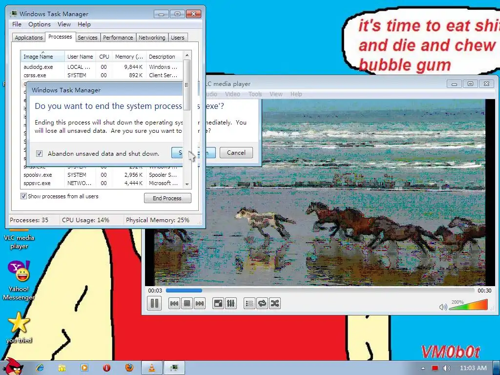Open the View menu in VLC

coord(276,94)
